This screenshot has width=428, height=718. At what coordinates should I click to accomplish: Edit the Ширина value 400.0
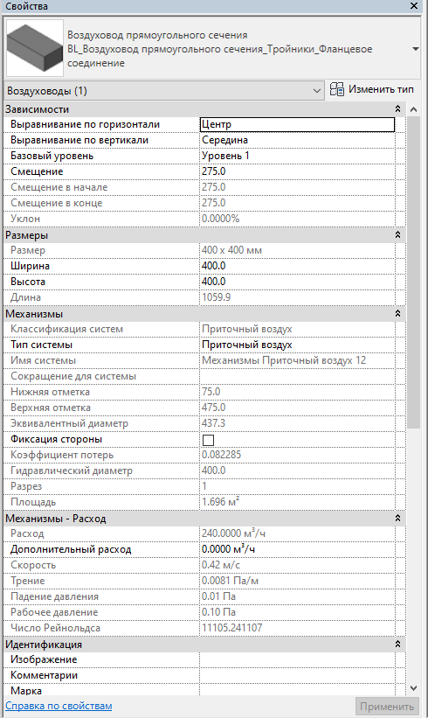click(297, 266)
